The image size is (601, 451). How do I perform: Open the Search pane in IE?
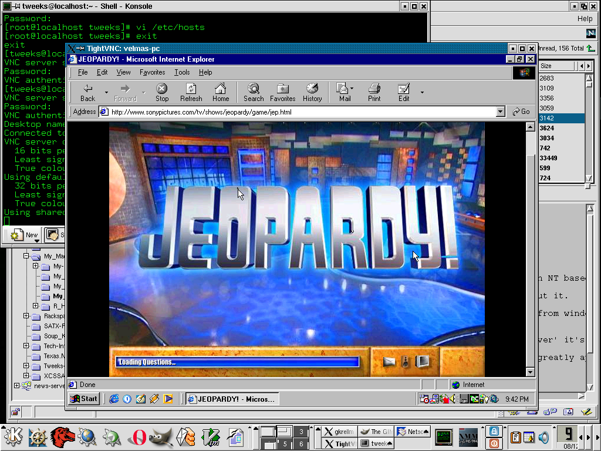pos(254,92)
